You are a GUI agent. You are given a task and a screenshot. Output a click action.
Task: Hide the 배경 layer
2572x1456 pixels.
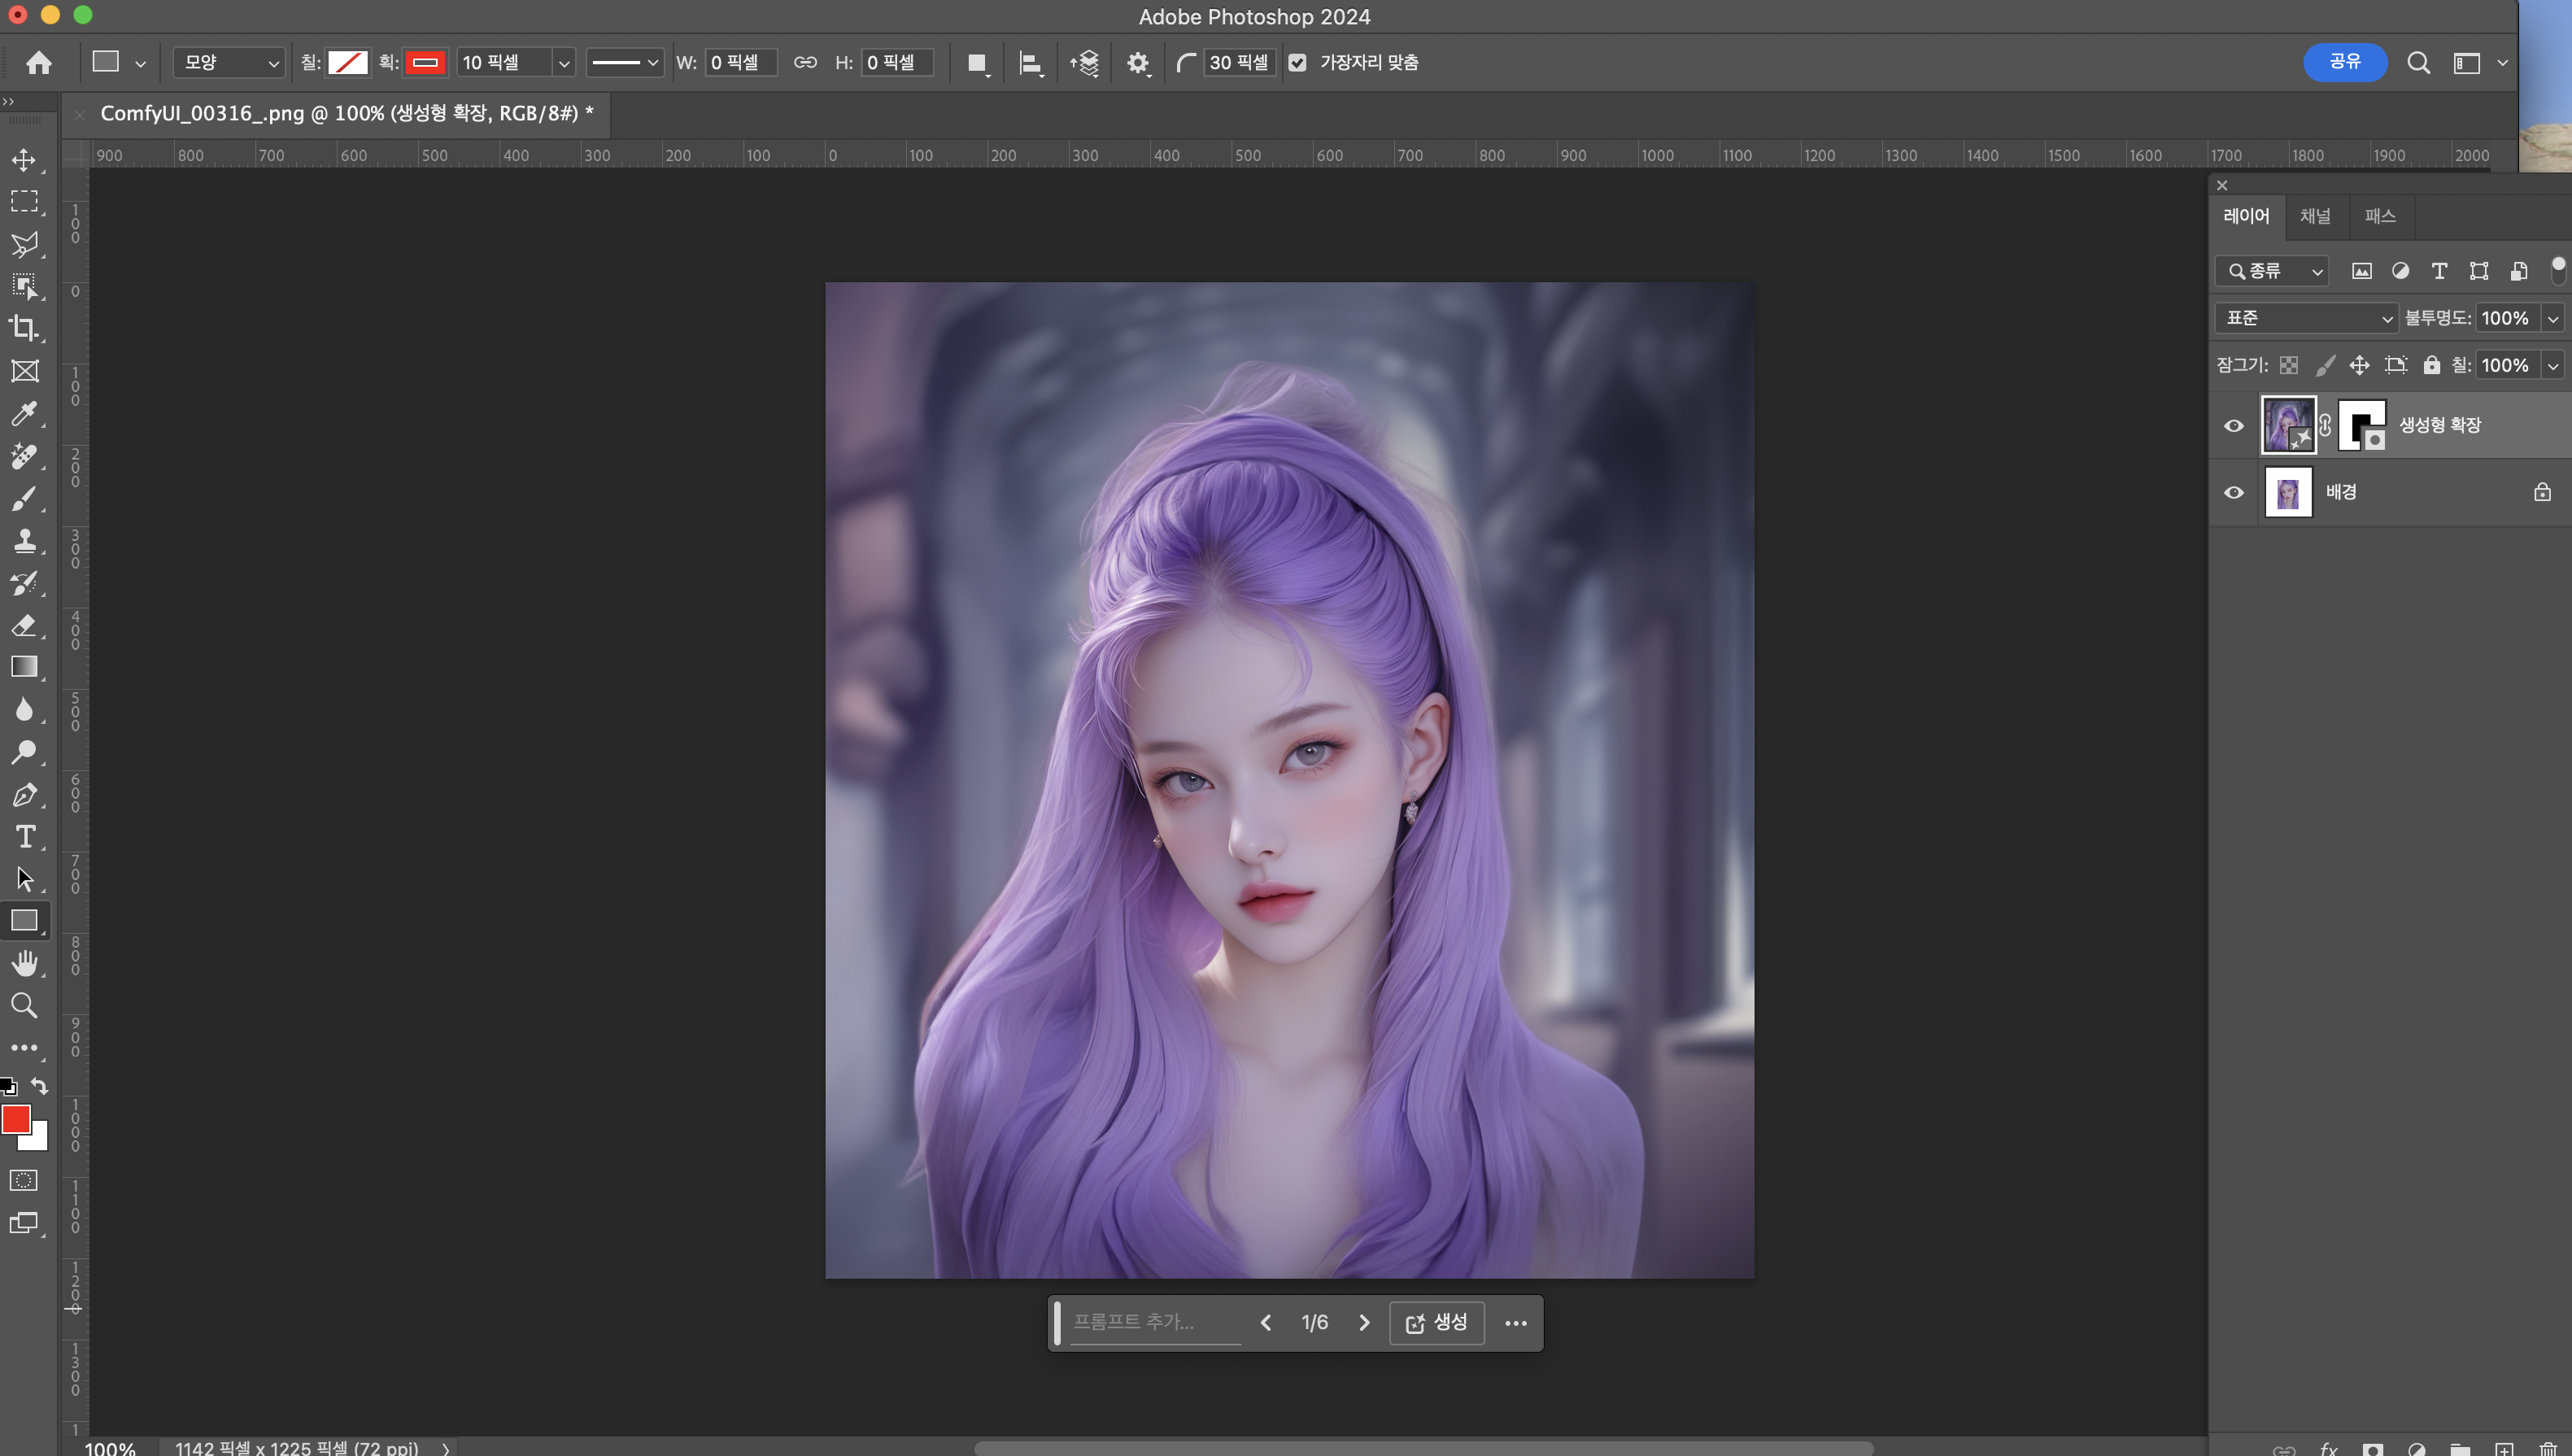tap(2234, 493)
